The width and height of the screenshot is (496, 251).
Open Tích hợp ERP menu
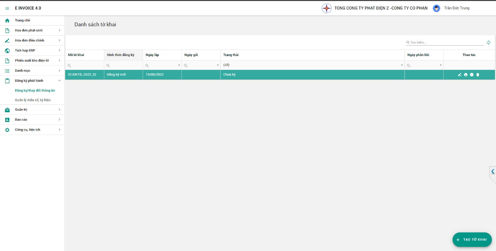click(x=32, y=50)
